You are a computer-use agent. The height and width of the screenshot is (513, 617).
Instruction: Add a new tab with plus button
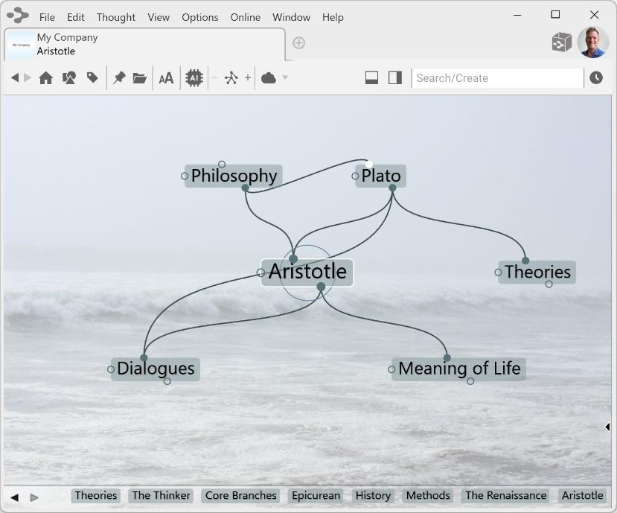click(x=298, y=43)
